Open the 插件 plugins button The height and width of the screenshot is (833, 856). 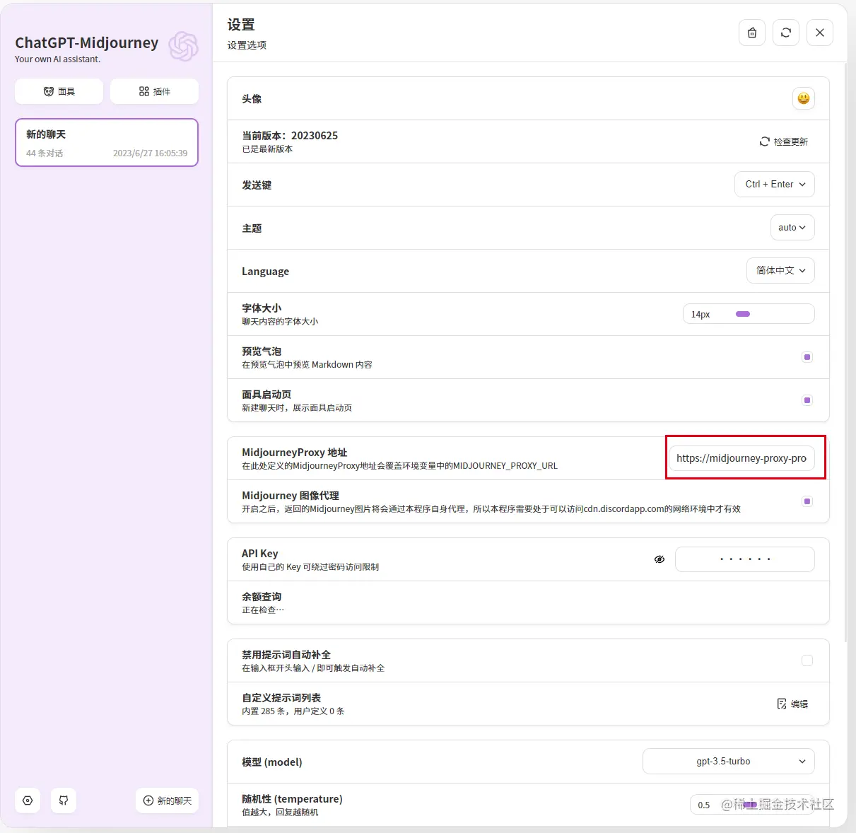(155, 91)
